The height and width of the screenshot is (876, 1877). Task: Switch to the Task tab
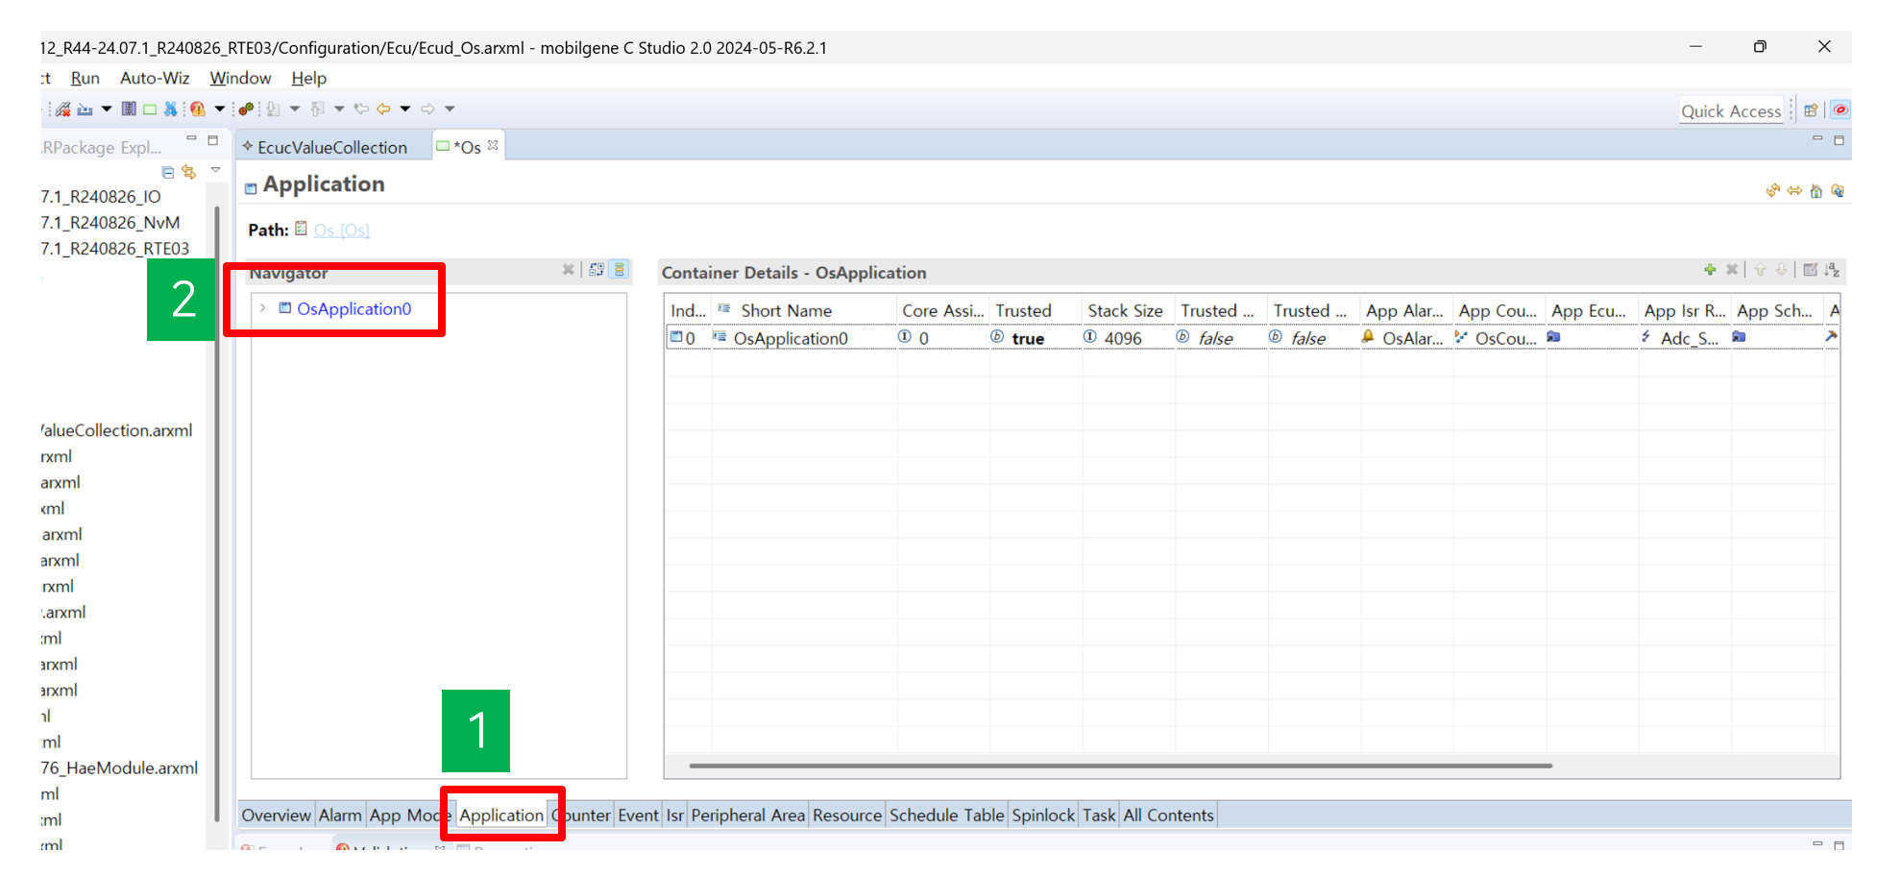(x=1098, y=815)
